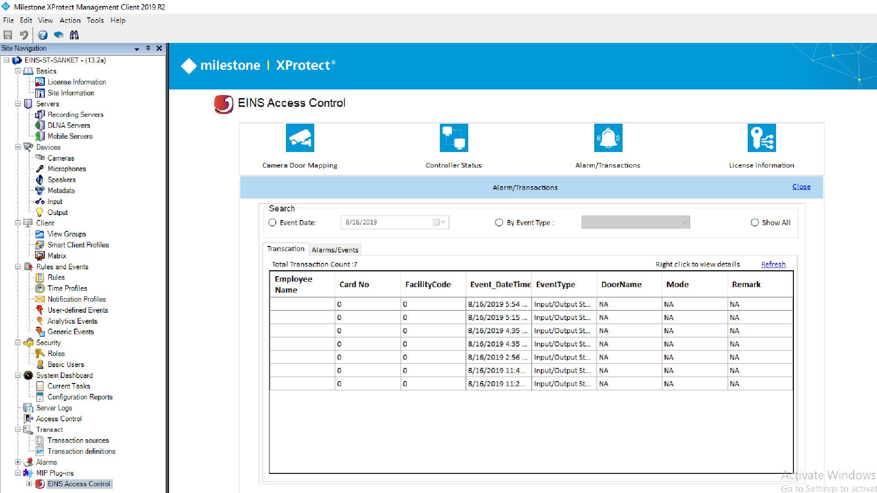
Task: Select Metadata under Devices
Action: 61,191
